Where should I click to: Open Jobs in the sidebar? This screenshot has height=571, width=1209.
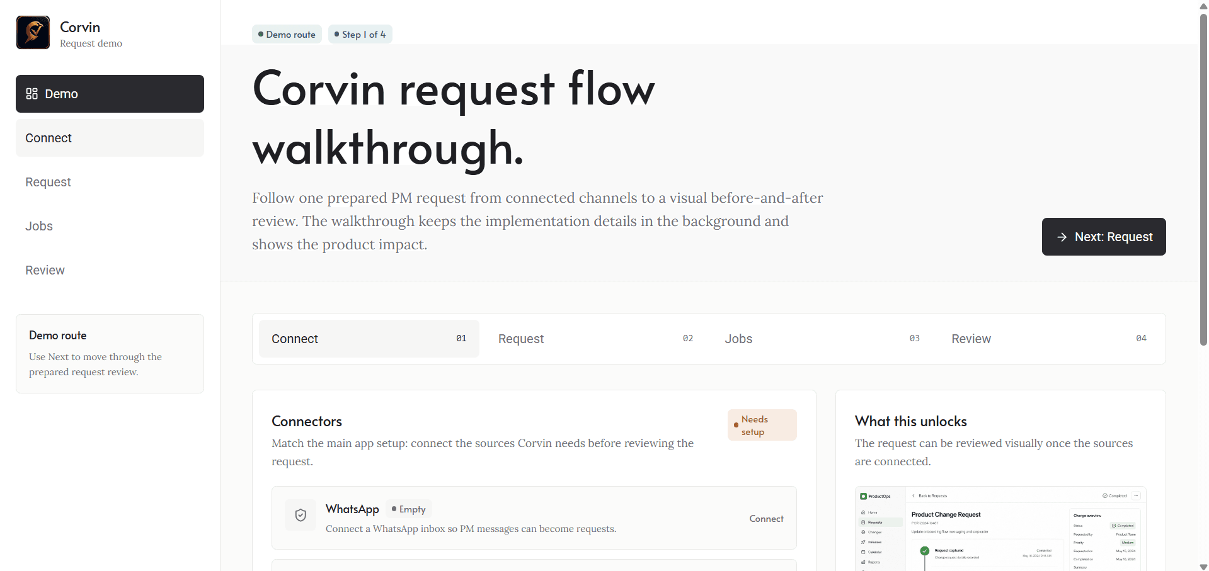coord(110,226)
